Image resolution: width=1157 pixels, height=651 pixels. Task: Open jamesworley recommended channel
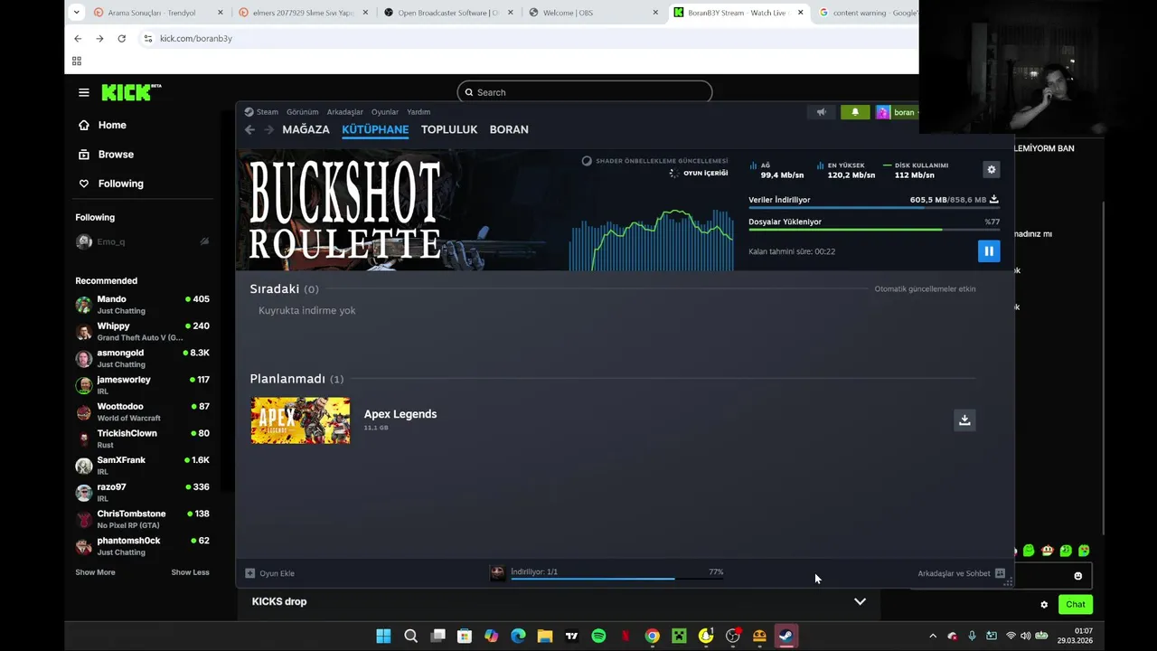[142, 385]
